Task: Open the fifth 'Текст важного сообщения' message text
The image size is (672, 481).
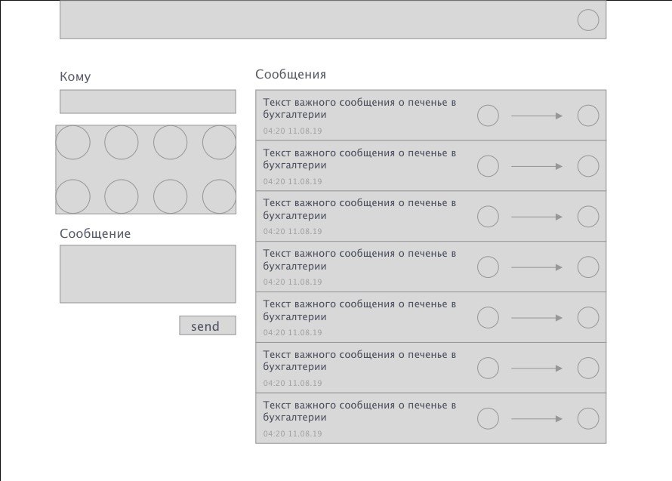Action: coord(359,310)
